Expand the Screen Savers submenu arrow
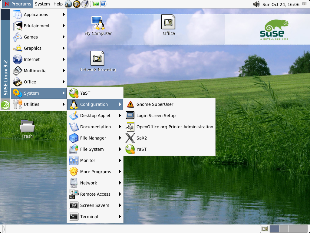 coord(120,205)
